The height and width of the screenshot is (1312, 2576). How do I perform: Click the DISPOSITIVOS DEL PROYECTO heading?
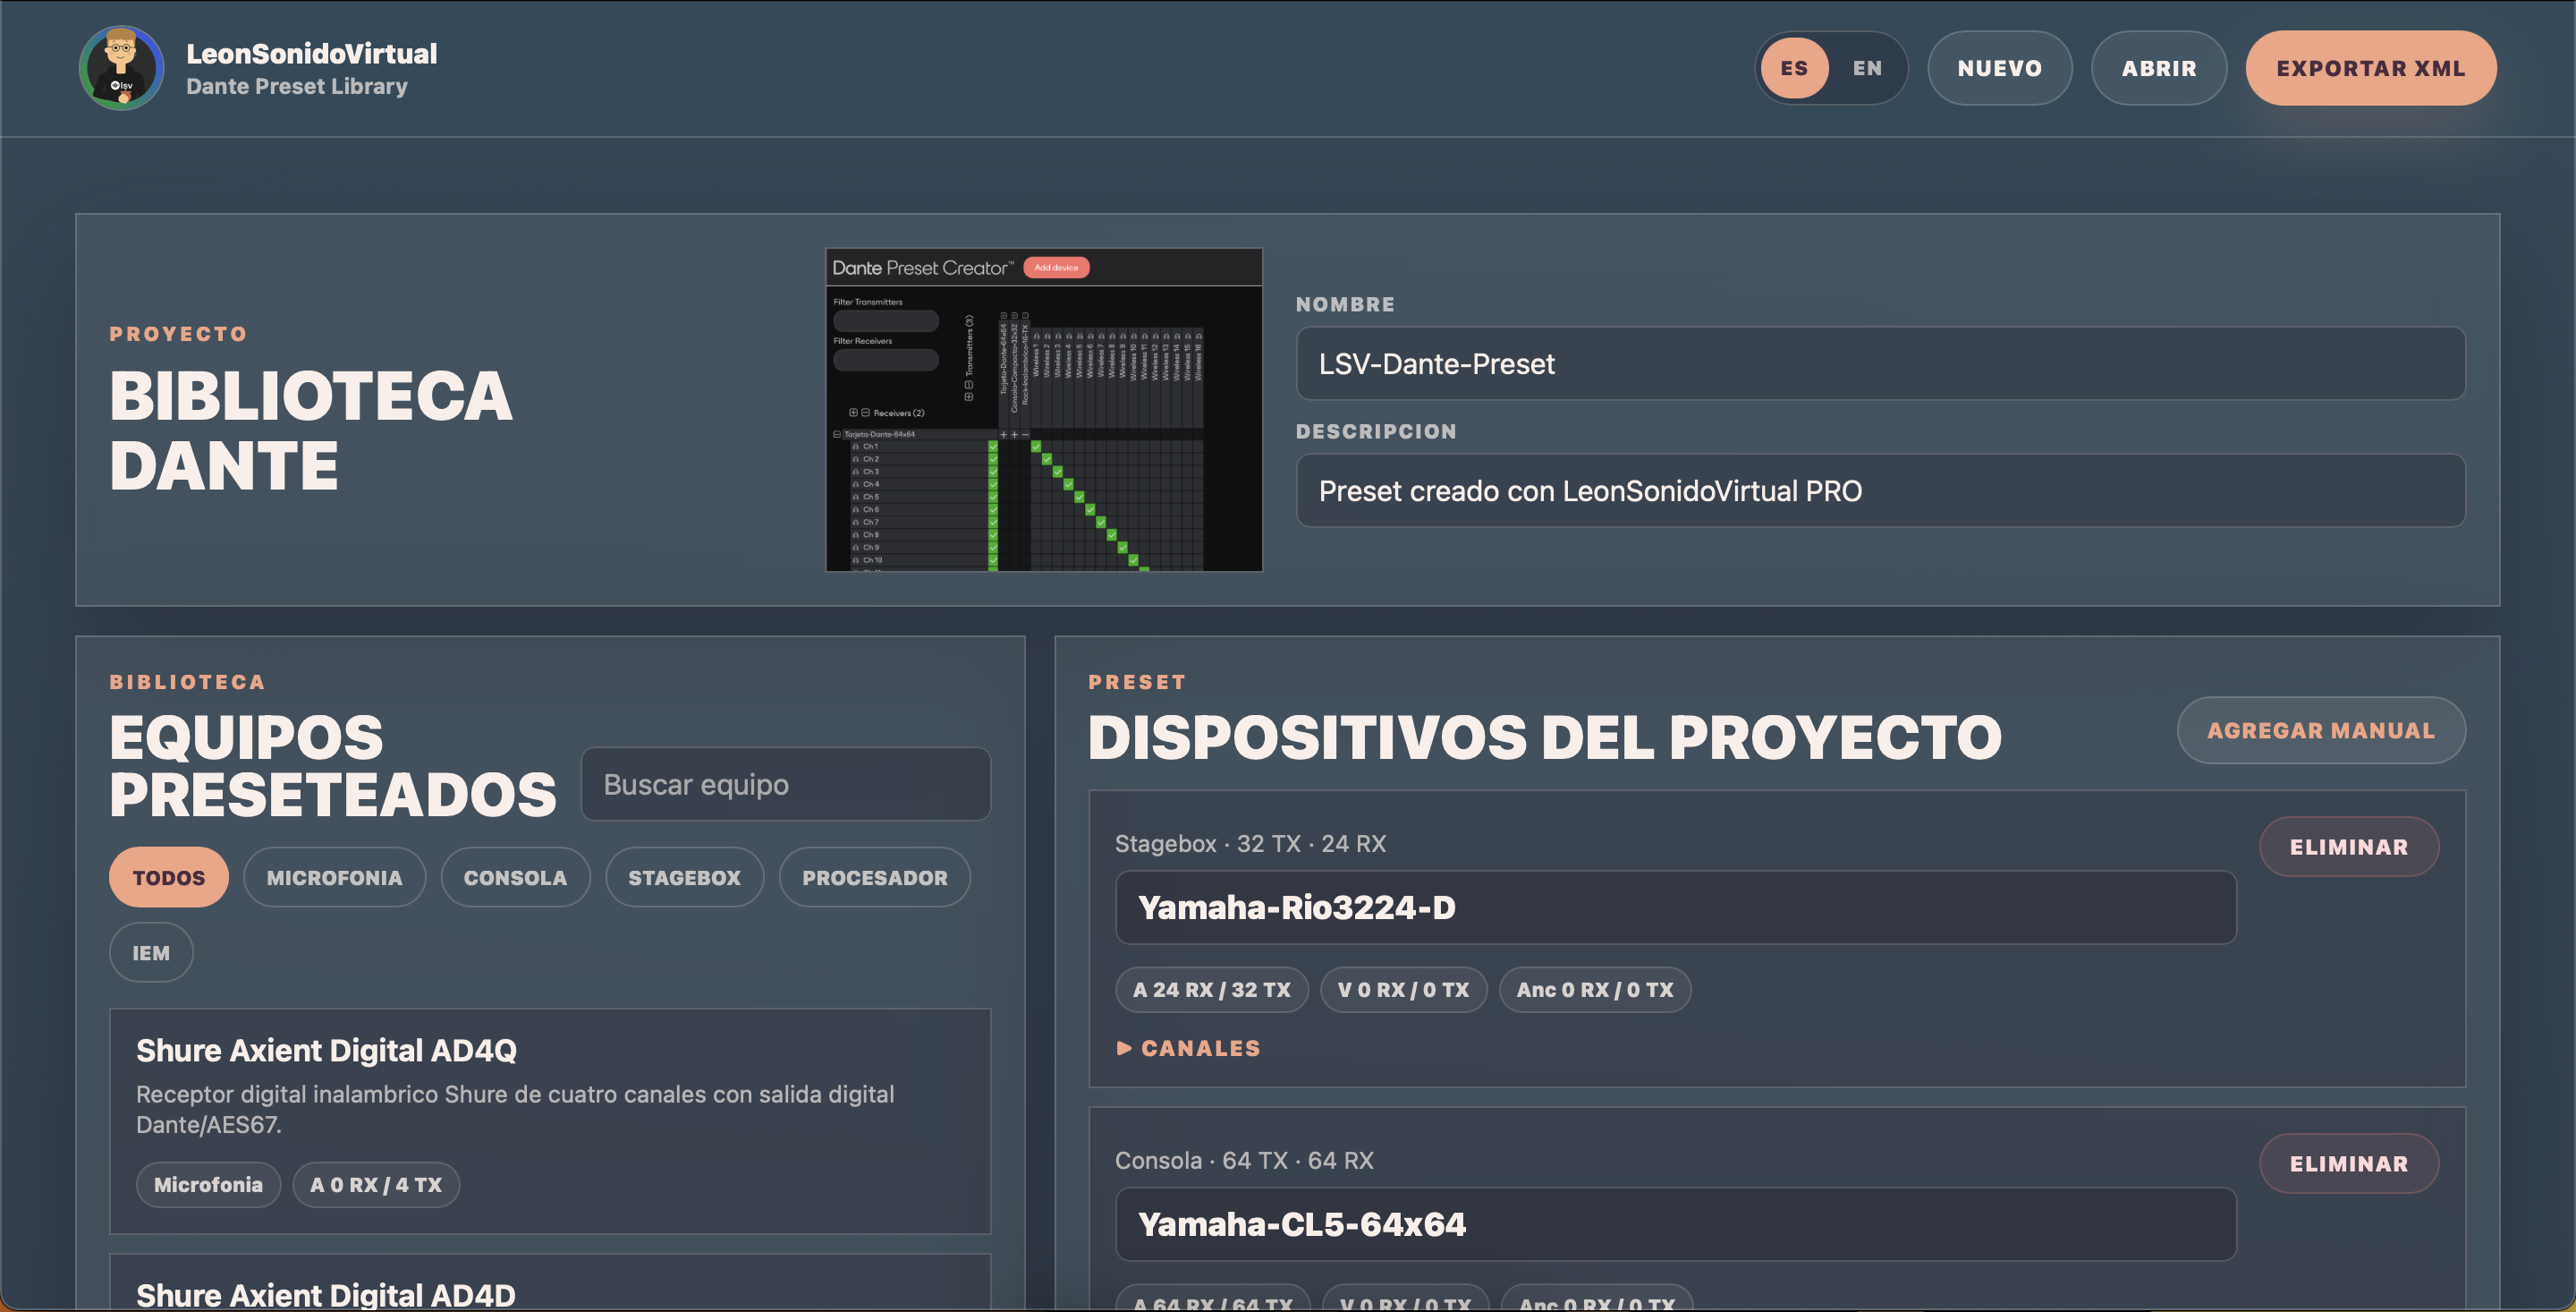point(1544,737)
